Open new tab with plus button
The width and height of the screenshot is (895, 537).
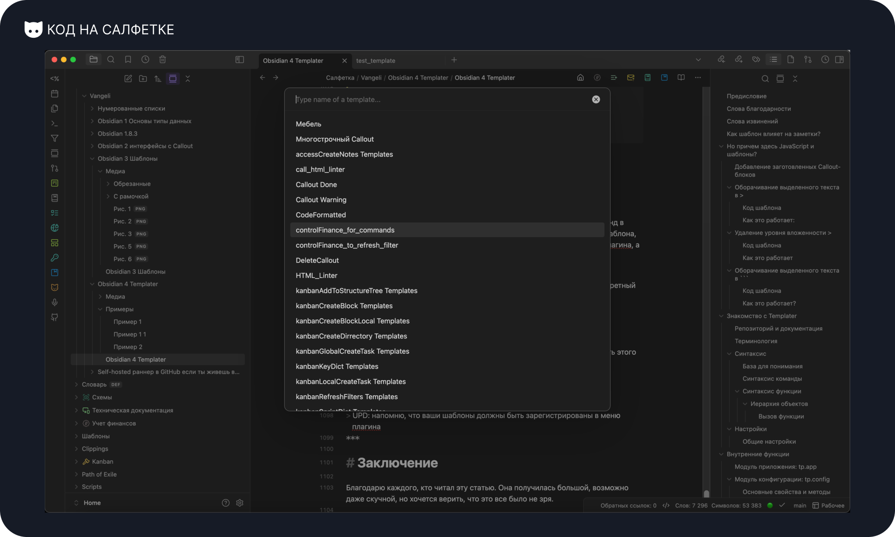pos(454,60)
